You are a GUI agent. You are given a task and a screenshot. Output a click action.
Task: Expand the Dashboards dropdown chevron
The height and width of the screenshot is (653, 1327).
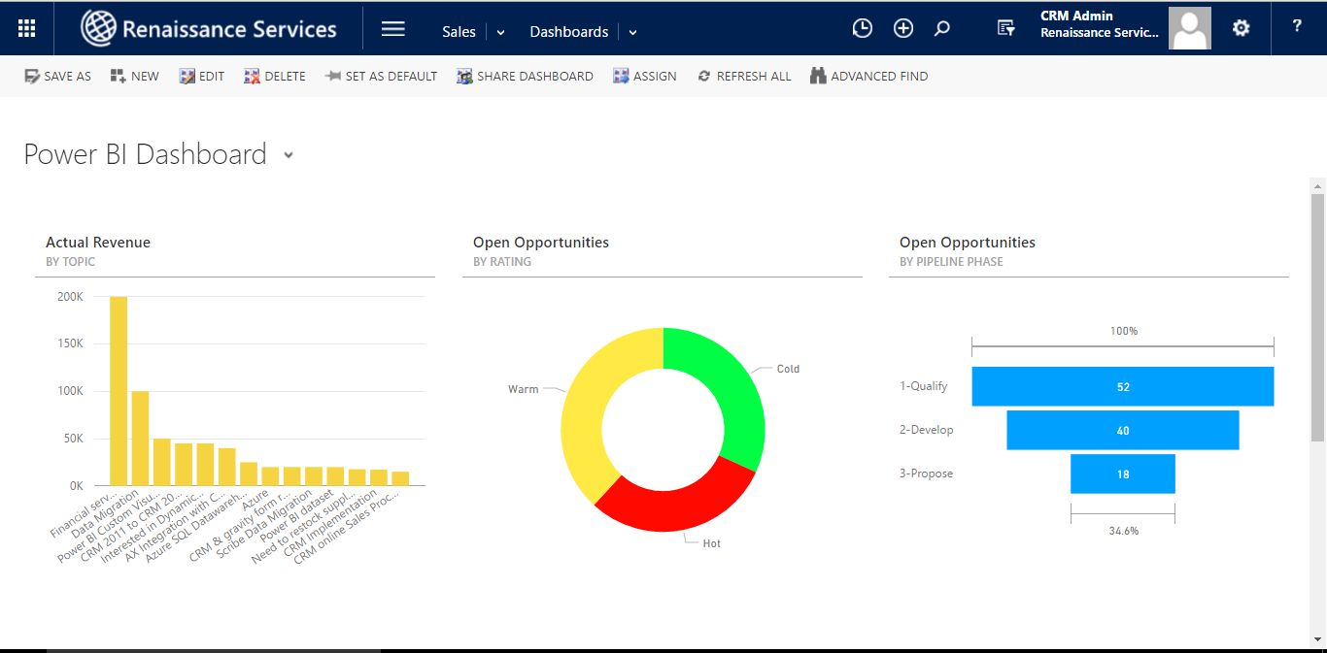[632, 32]
